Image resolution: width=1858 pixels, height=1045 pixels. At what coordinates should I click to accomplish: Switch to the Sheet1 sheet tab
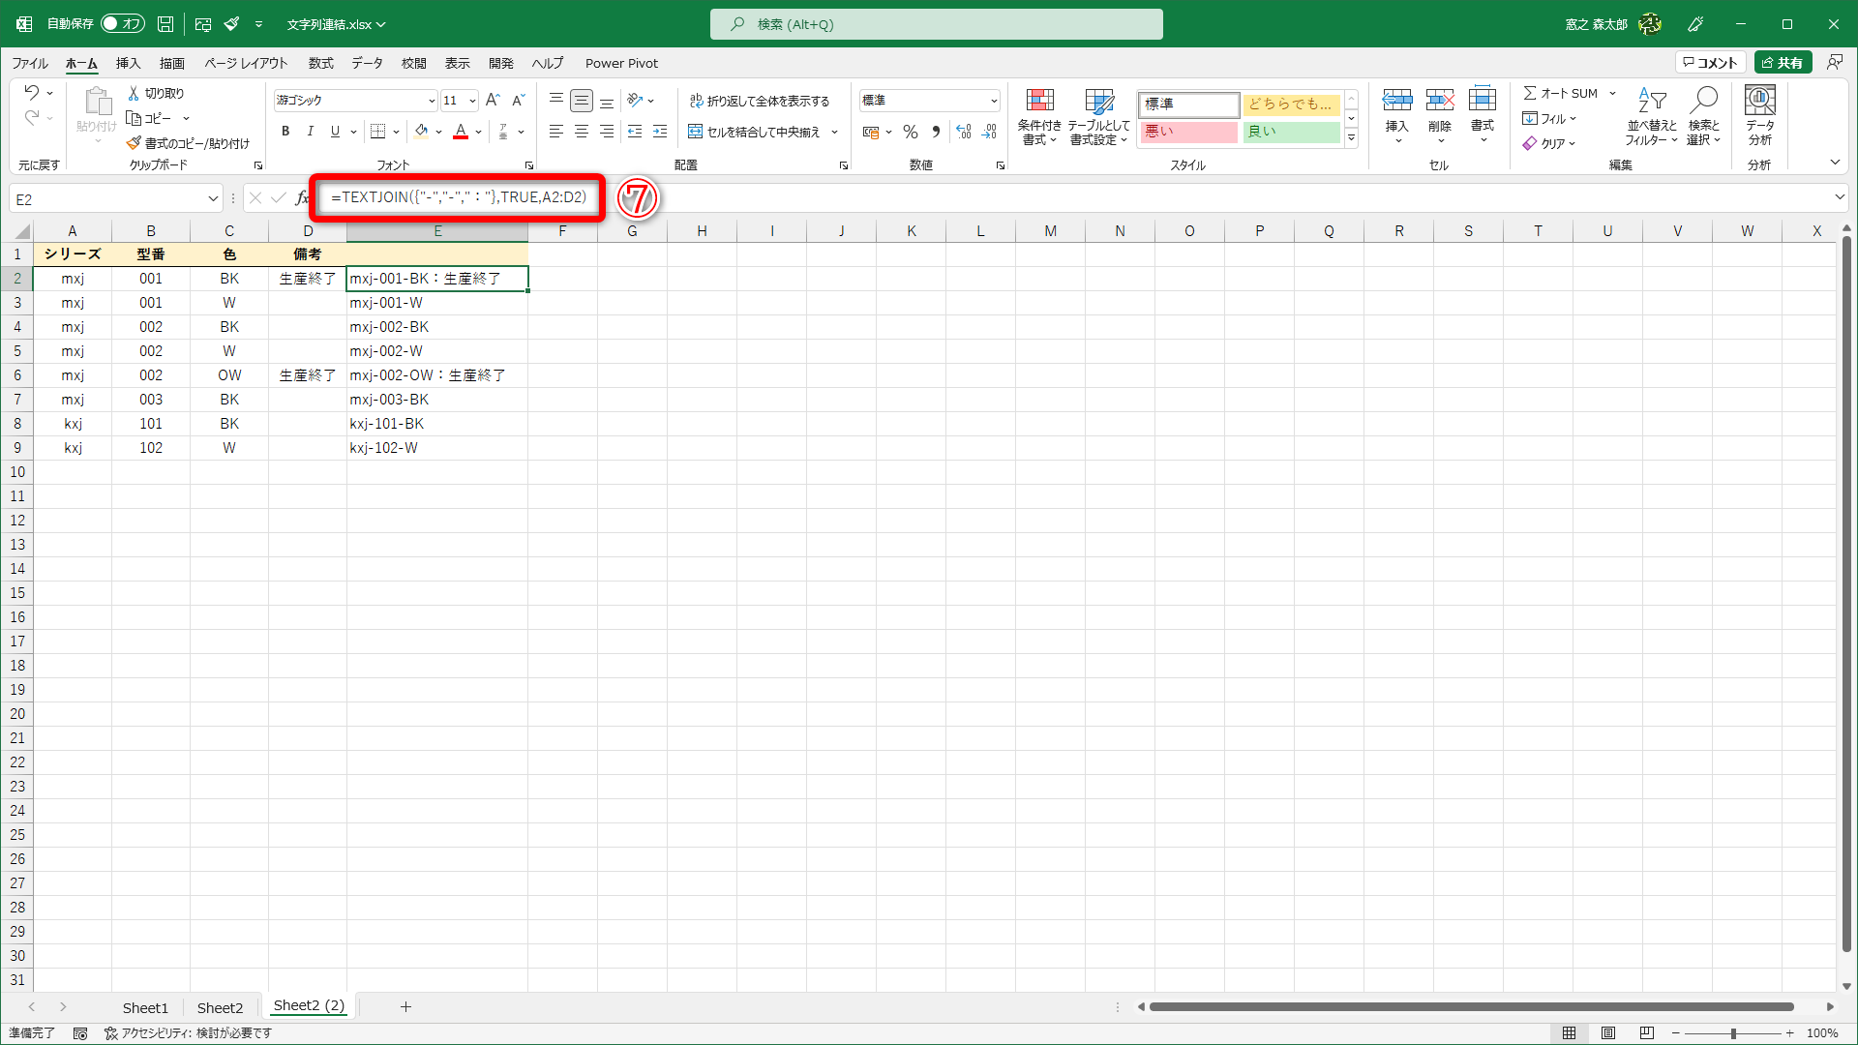[145, 1007]
